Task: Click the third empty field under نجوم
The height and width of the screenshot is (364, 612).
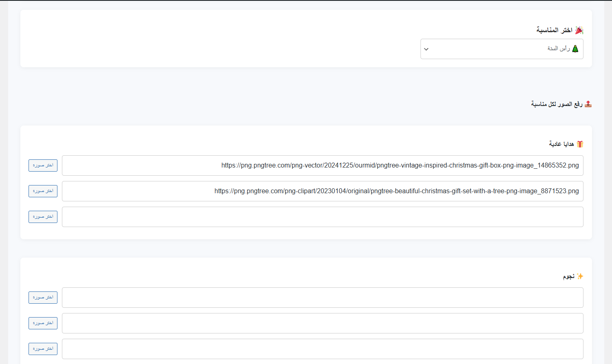Action: pos(322,349)
